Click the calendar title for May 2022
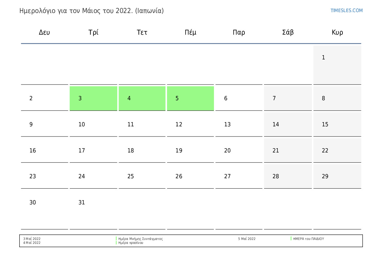The image size is (382, 270). click(x=91, y=11)
